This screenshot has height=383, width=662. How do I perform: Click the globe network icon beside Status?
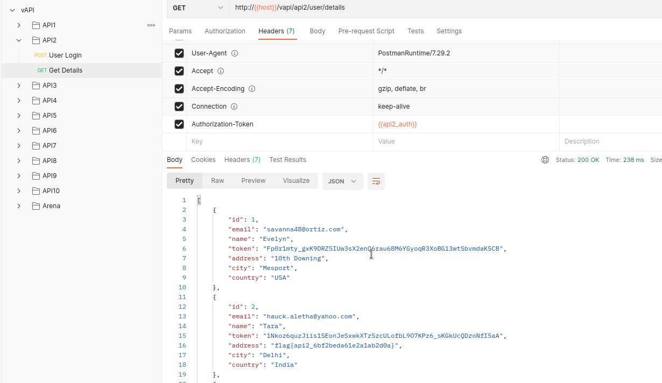[x=545, y=160]
